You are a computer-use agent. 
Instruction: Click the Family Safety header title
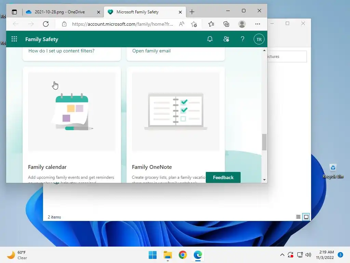(42, 39)
